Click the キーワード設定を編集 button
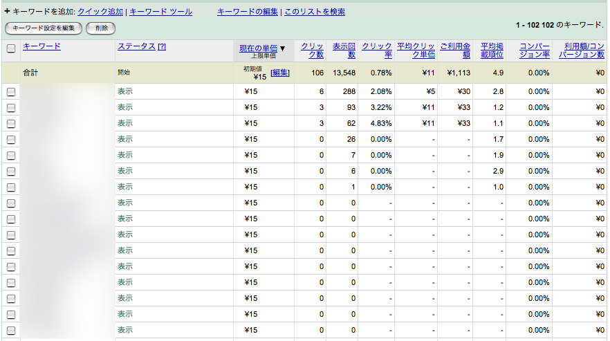Screen dimensions: 610x341 point(44,28)
